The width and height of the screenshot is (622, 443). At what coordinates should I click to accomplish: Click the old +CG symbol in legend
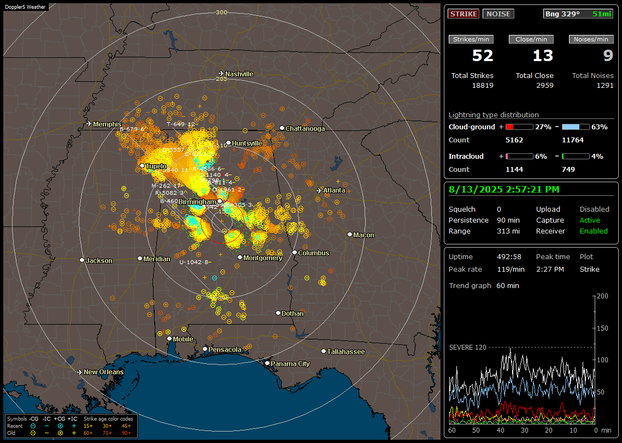tap(60, 433)
